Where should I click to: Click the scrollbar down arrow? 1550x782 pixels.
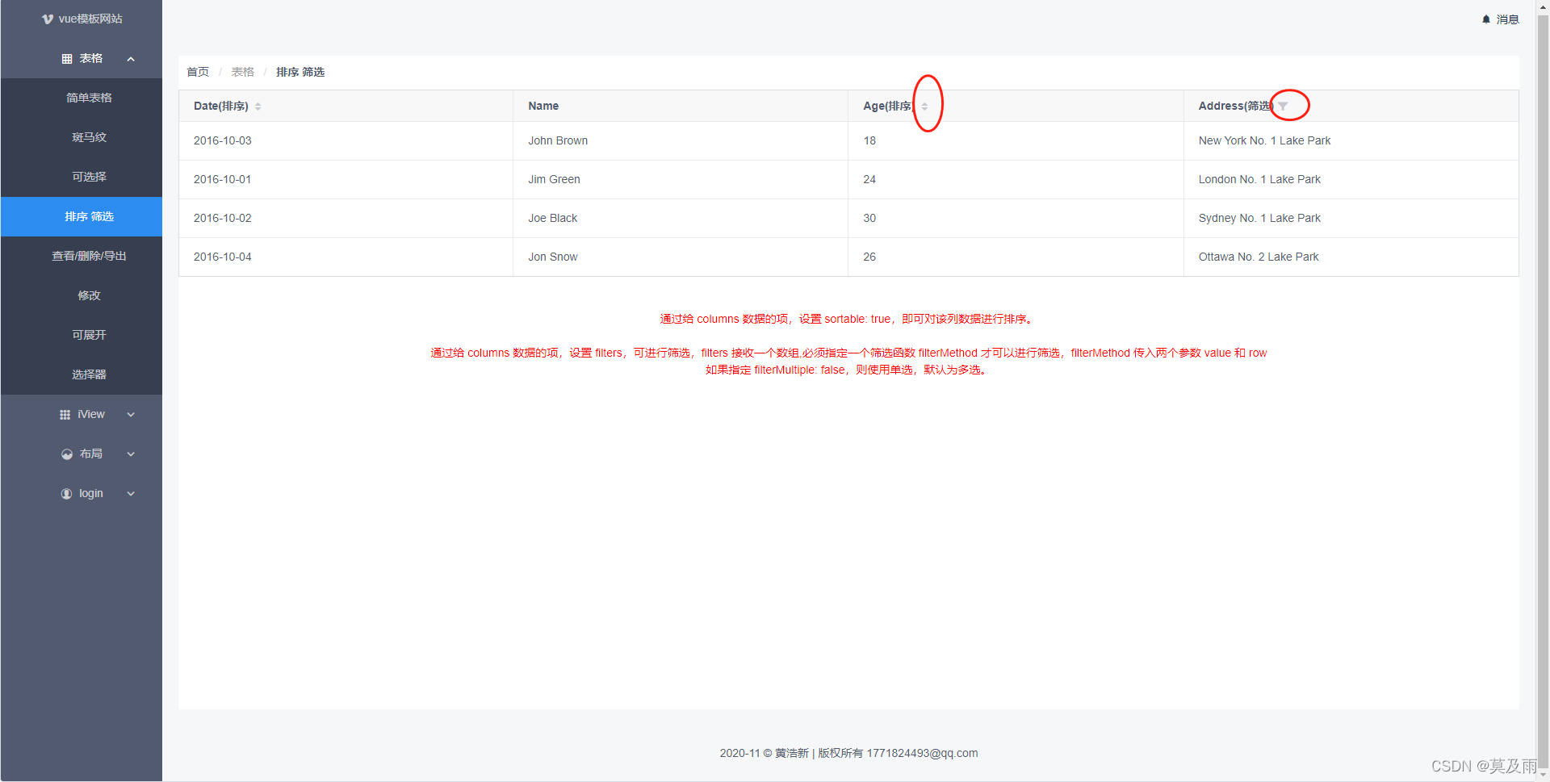(1543, 776)
